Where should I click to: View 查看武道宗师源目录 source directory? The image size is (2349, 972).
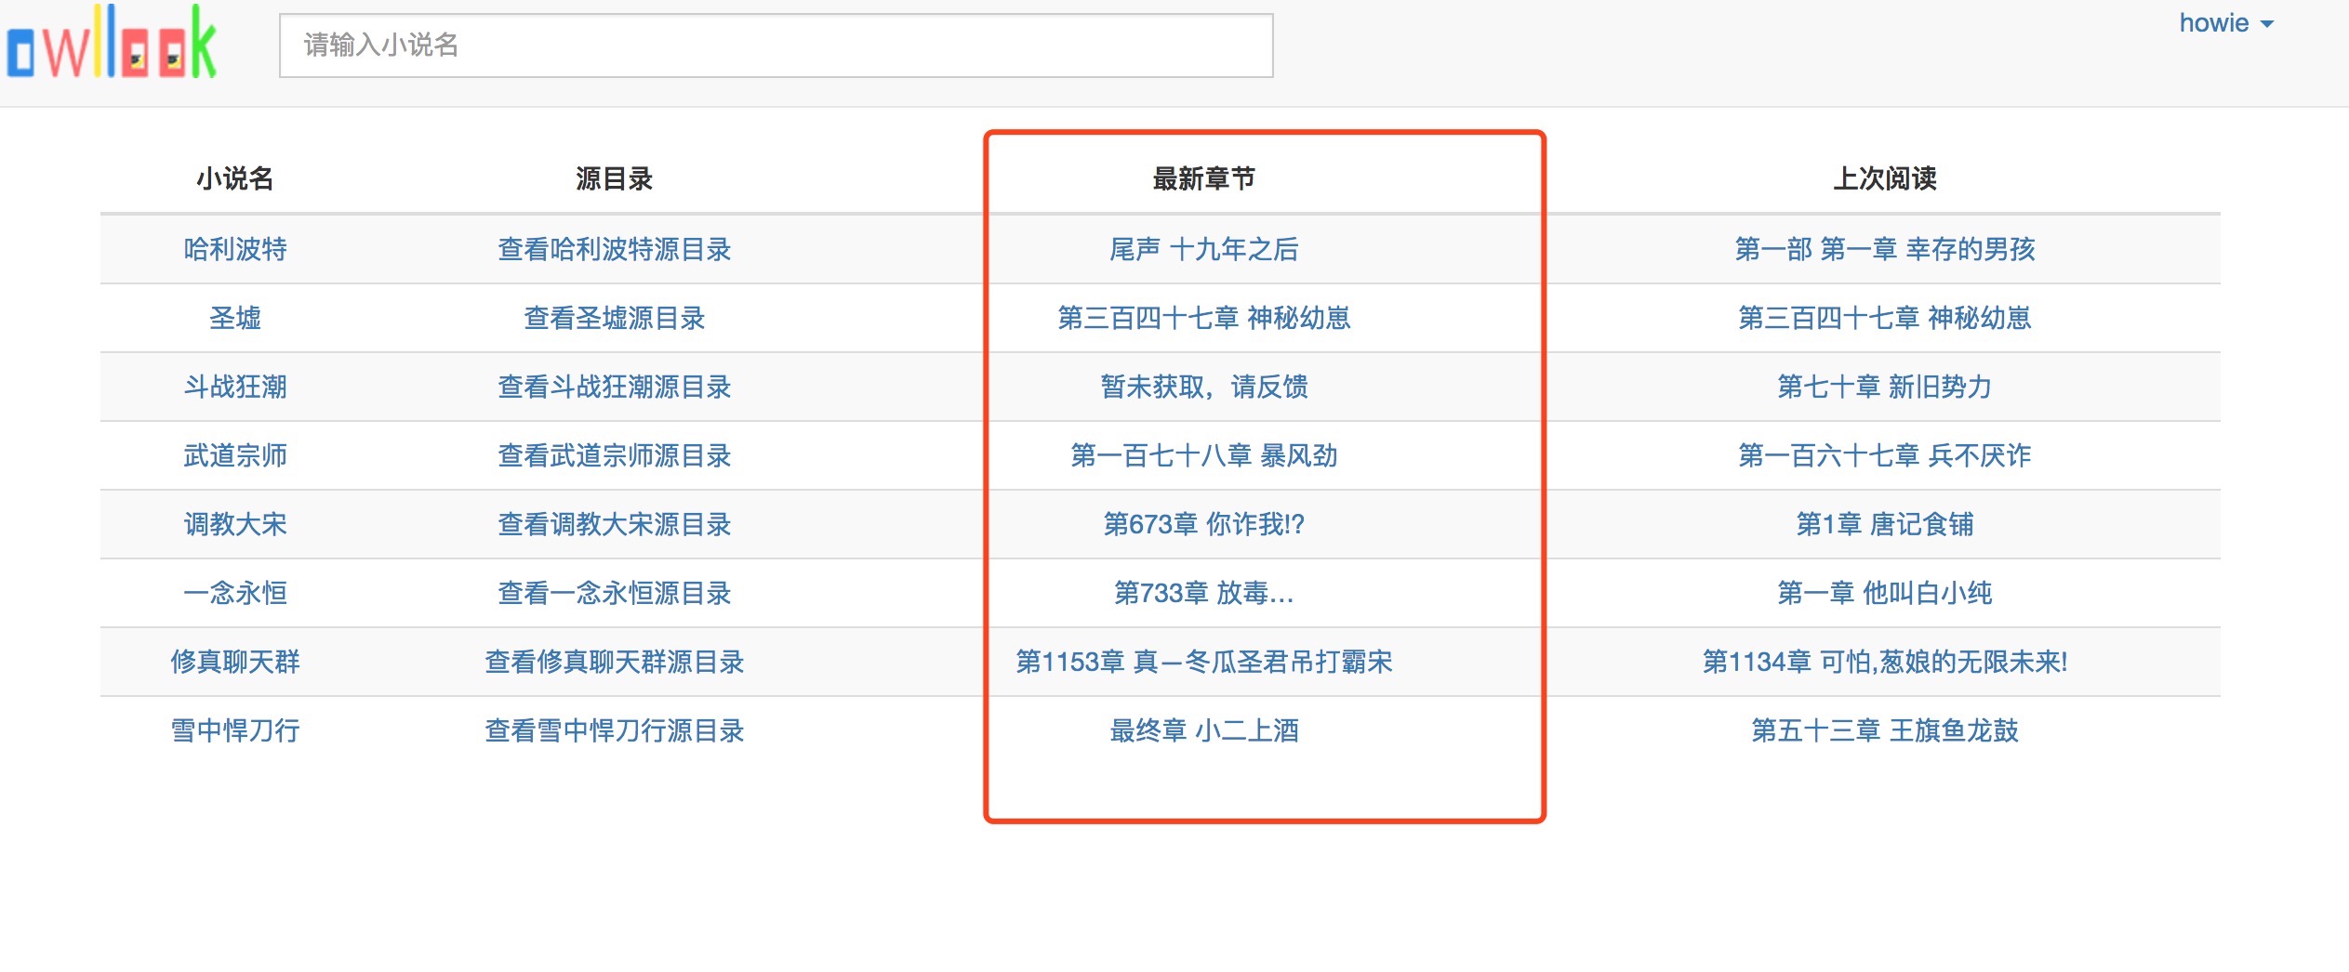614,455
